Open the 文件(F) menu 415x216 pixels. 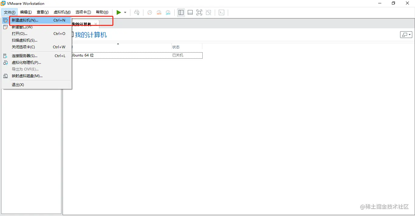pyautogui.click(x=10, y=12)
